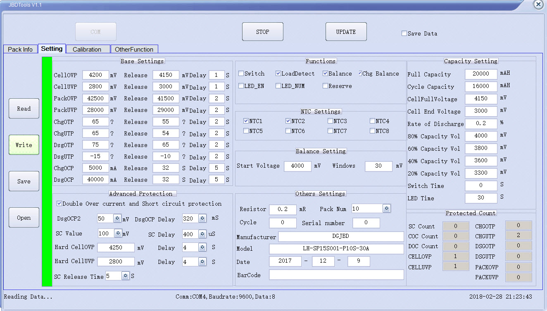Uncheck the Balance function checkbox
Image resolution: width=547 pixels, height=311 pixels.
click(325, 74)
